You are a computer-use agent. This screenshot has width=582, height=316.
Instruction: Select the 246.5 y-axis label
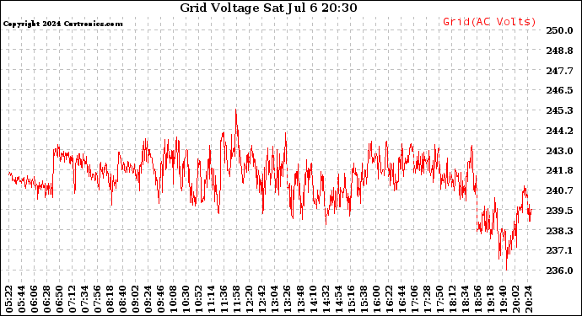click(559, 90)
